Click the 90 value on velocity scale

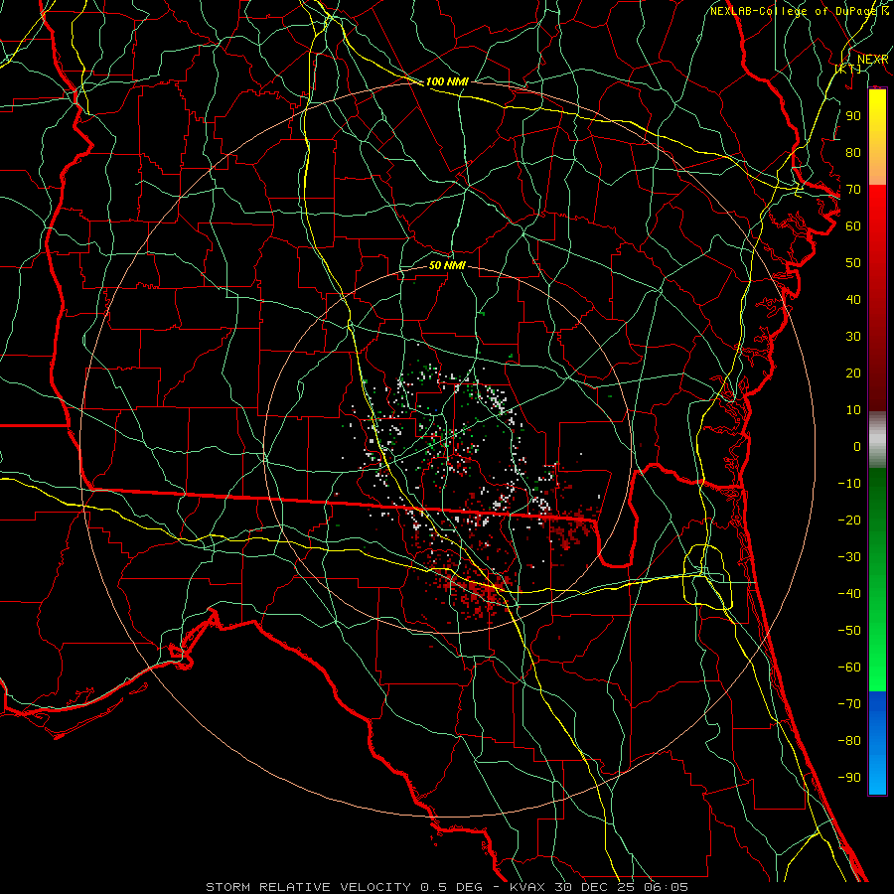click(x=853, y=116)
